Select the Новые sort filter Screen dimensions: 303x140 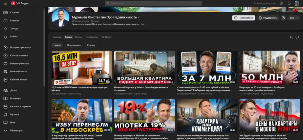tap(57, 45)
